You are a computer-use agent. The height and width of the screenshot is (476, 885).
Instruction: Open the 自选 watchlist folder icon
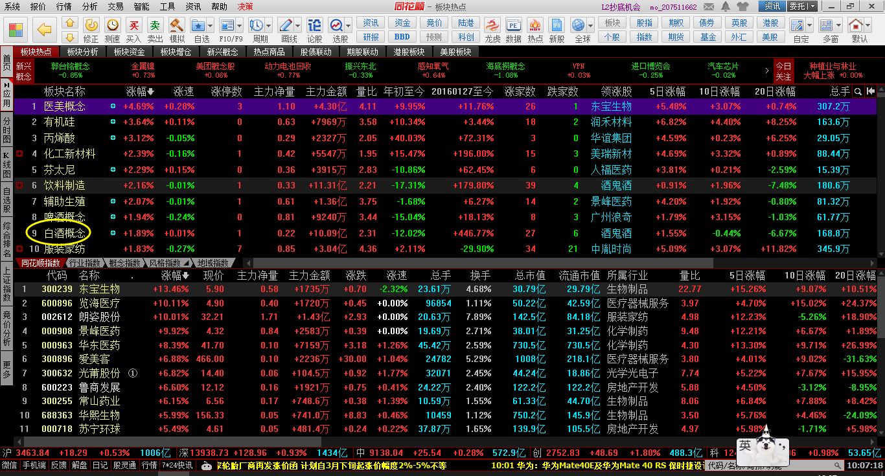point(199,25)
